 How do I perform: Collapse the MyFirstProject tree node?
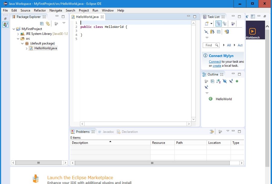click(x=14, y=29)
